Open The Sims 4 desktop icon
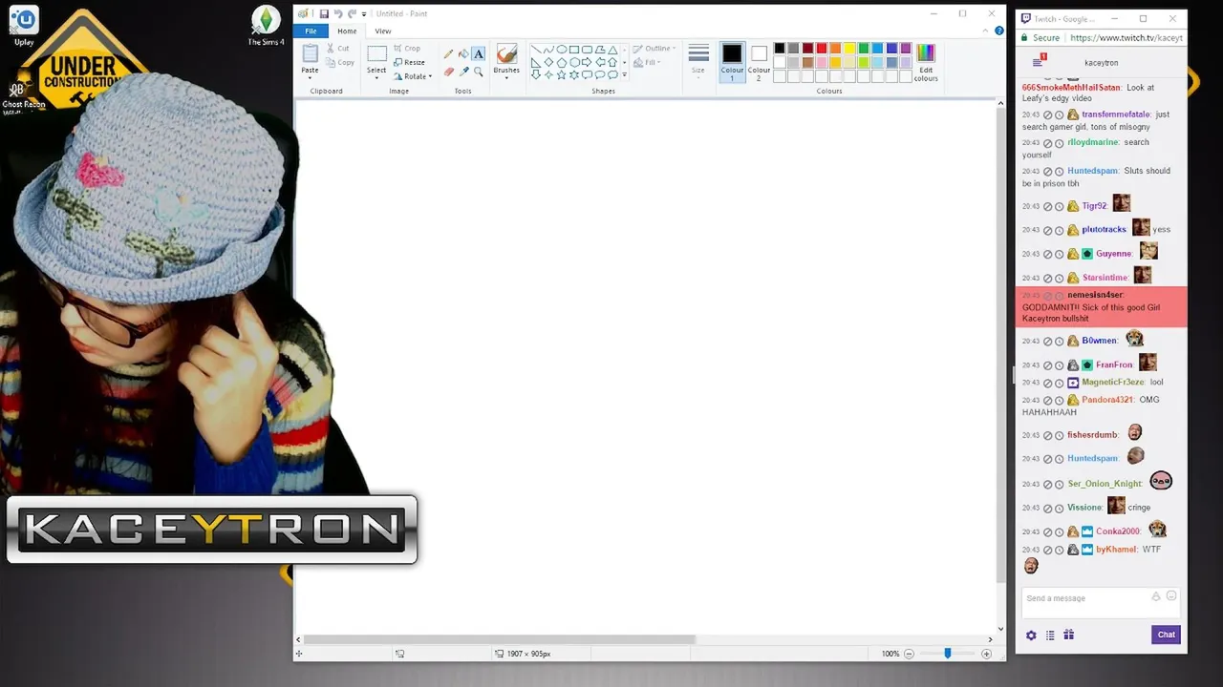This screenshot has height=687, width=1223. [266, 26]
